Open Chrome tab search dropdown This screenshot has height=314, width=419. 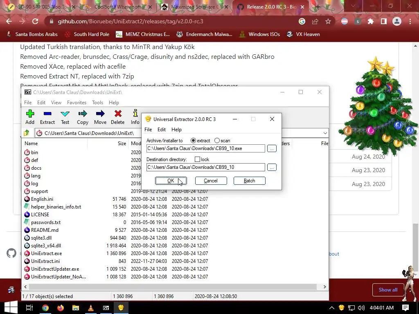click(353, 6)
